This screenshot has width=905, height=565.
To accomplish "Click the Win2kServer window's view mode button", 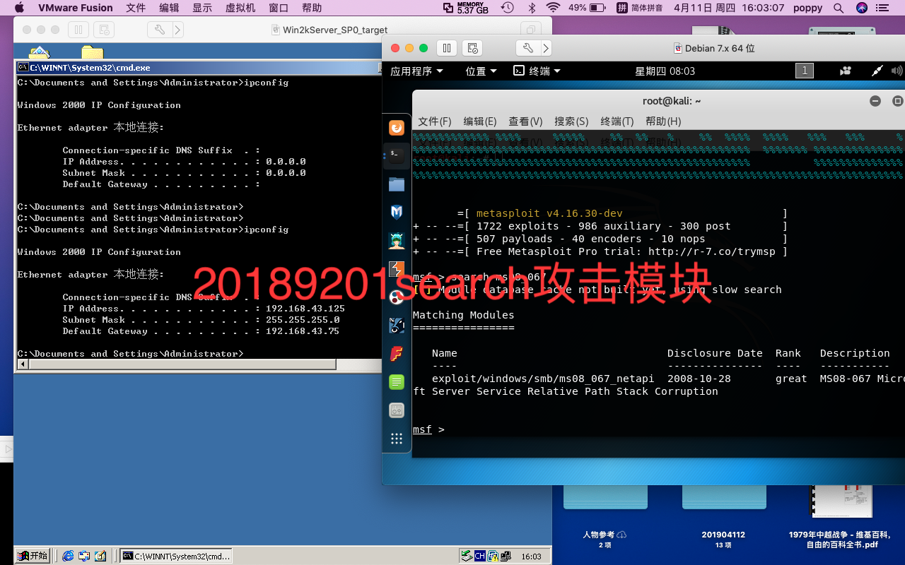I will tap(530, 30).
